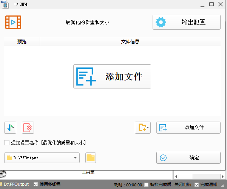Click D:\FFOutput in the status bar

(16, 184)
